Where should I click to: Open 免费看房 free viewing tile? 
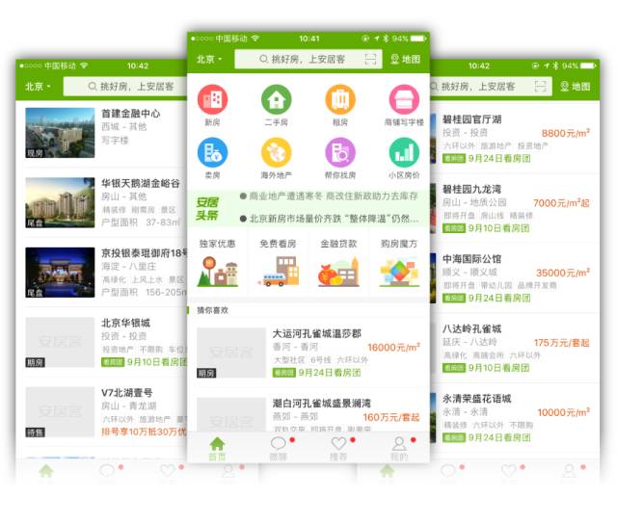[x=278, y=262]
